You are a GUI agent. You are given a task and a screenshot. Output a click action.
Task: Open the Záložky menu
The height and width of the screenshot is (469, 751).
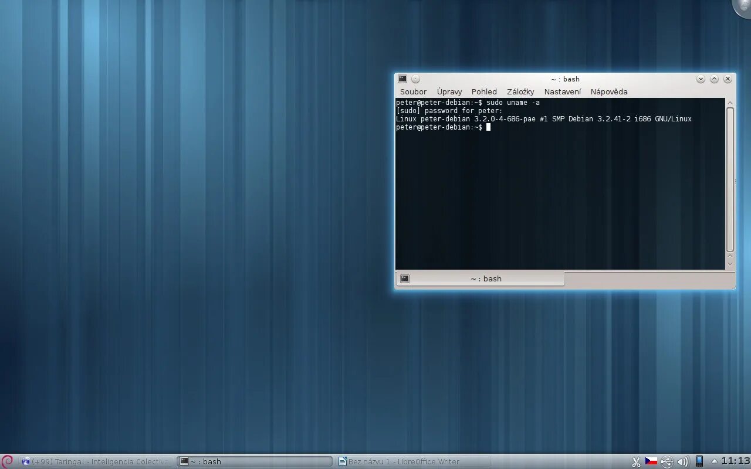520,91
